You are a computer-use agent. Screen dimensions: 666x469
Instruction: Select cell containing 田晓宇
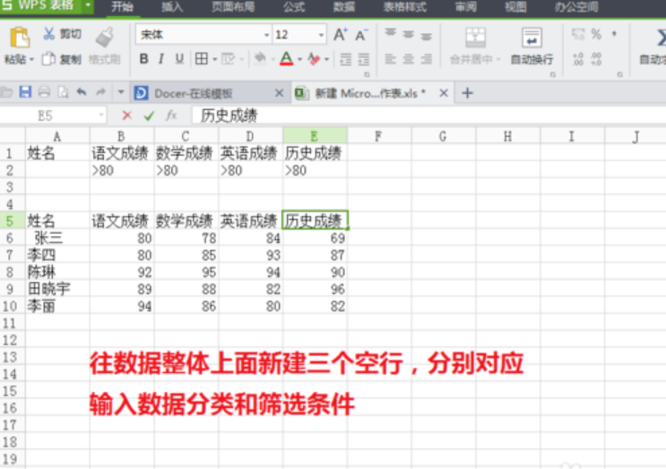pyautogui.click(x=49, y=288)
